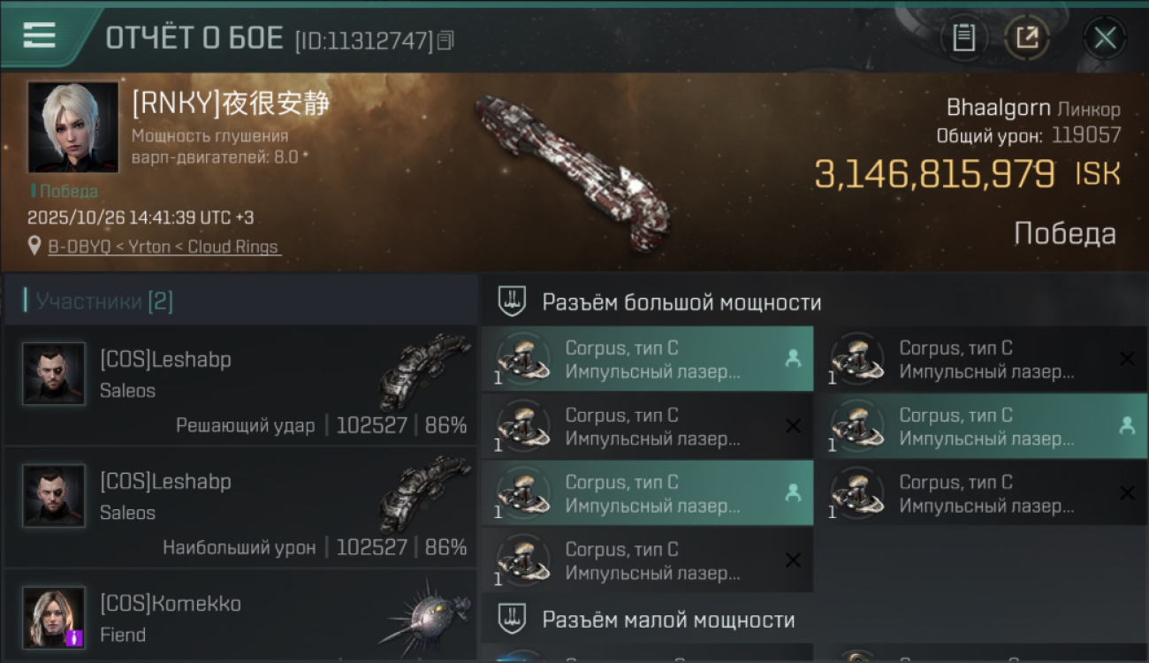Open the hamburger menu at top left
Viewport: 1149px width, 663px height.
tap(39, 35)
